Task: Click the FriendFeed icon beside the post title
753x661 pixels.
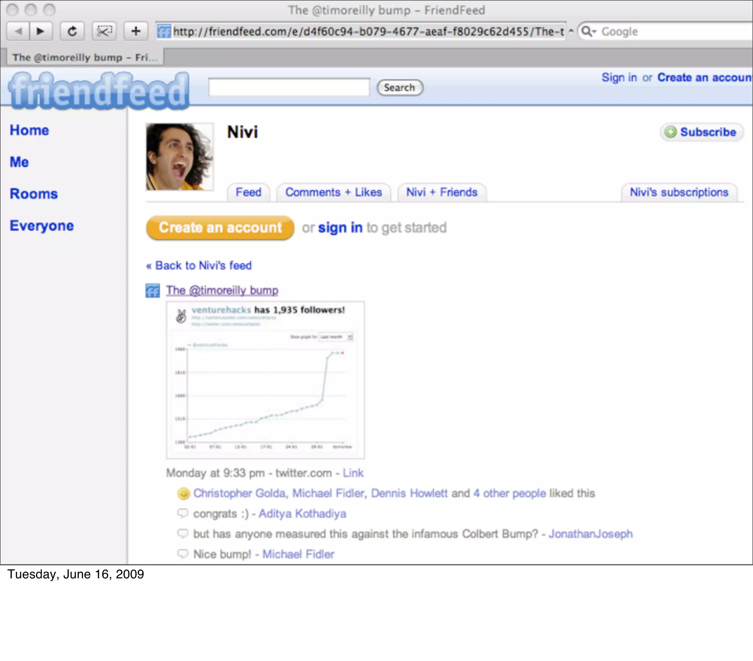Action: click(153, 290)
